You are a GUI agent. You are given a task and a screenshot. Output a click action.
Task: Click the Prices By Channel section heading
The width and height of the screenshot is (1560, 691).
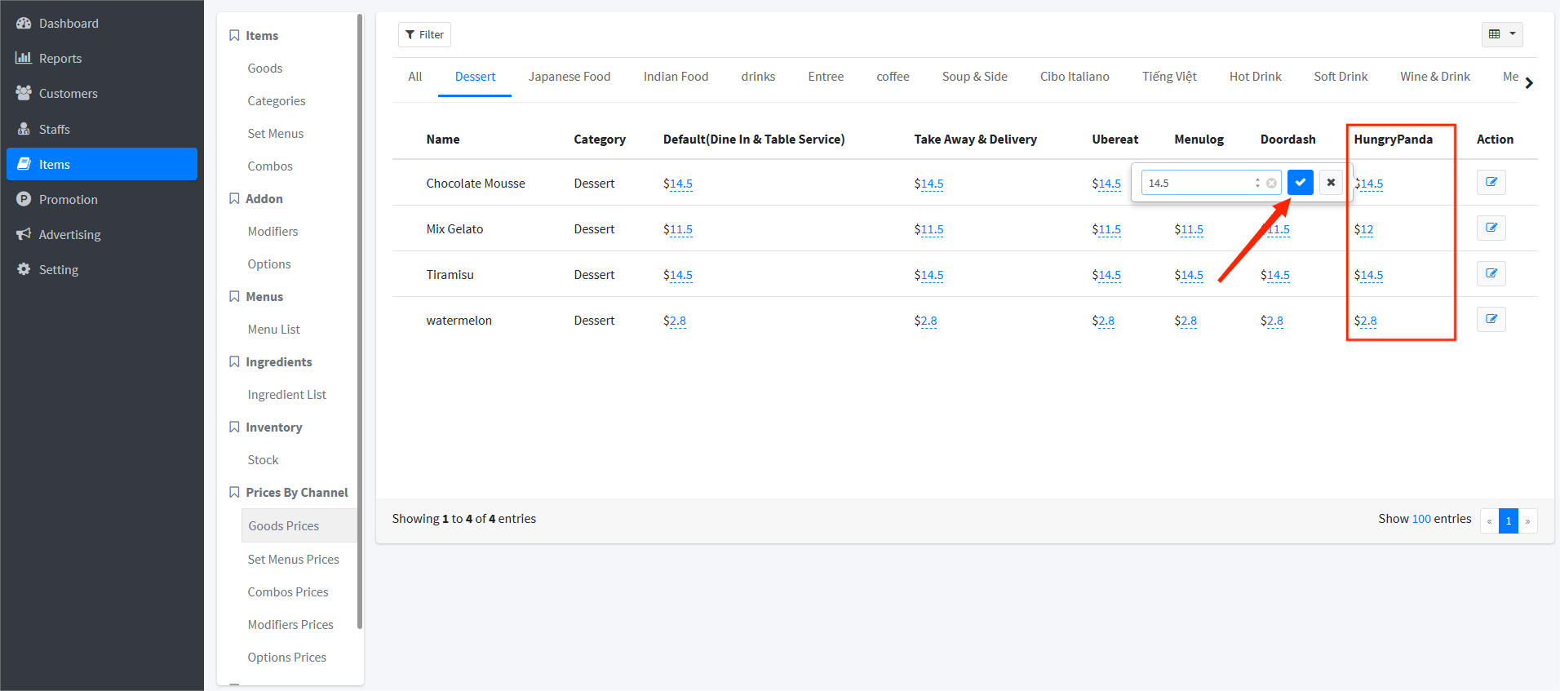pos(297,493)
